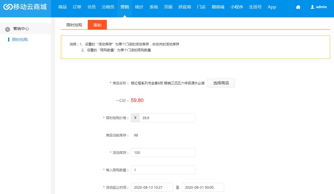Click the 选择商品 button

pos(221,83)
